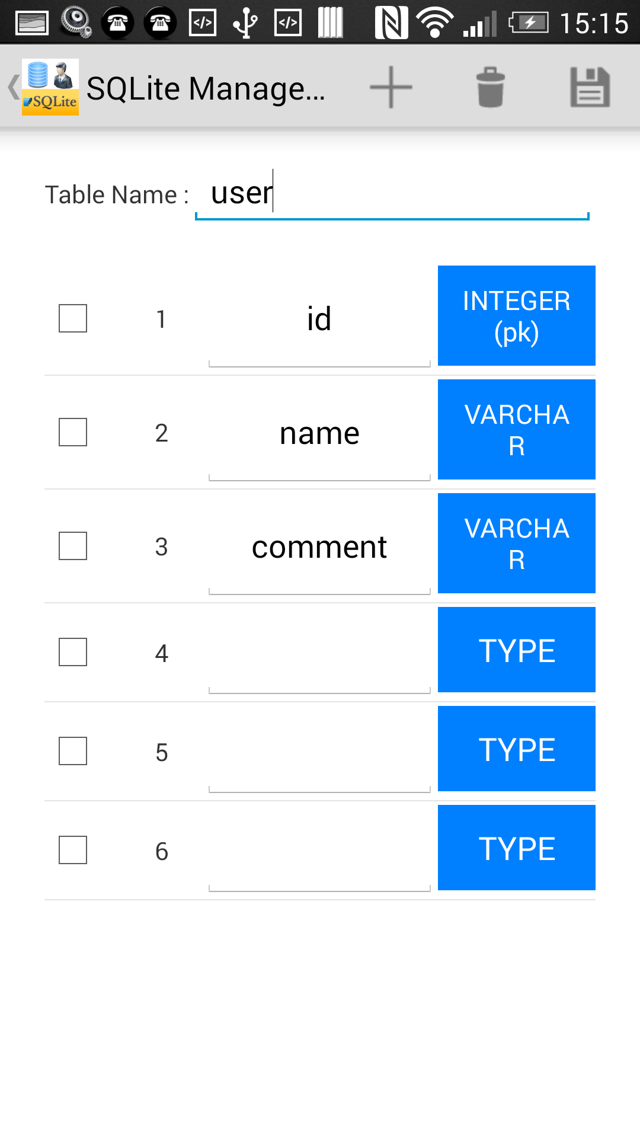640x1138 pixels.
Task: Tap the SQLite Manager app icon
Action: tap(50, 87)
